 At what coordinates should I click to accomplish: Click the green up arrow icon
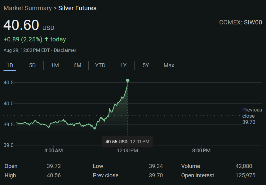pyautogui.click(x=47, y=39)
